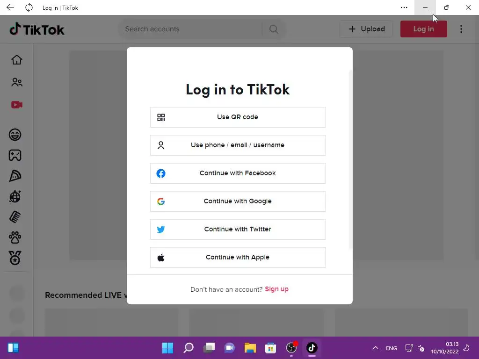Open Microsoft Store from the taskbar
Viewport: 479px width, 359px height.
(270, 348)
